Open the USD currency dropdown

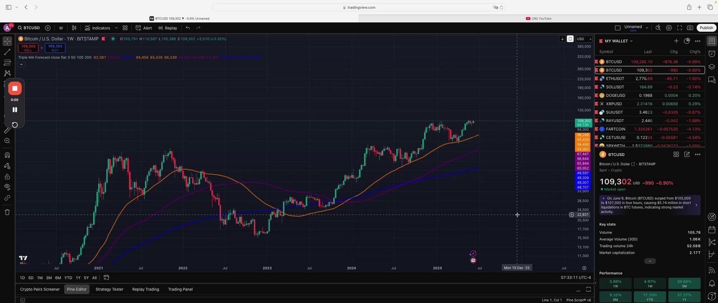pyautogui.click(x=583, y=39)
